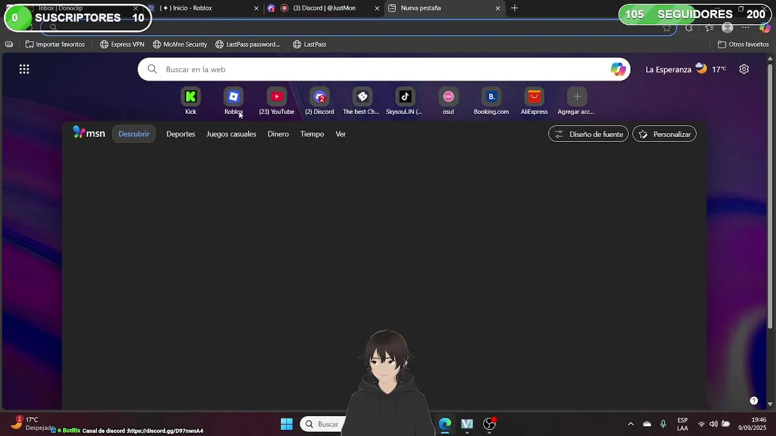Screen dimensions: 776x436
Task: Open volume control in system tray
Action: (714, 424)
